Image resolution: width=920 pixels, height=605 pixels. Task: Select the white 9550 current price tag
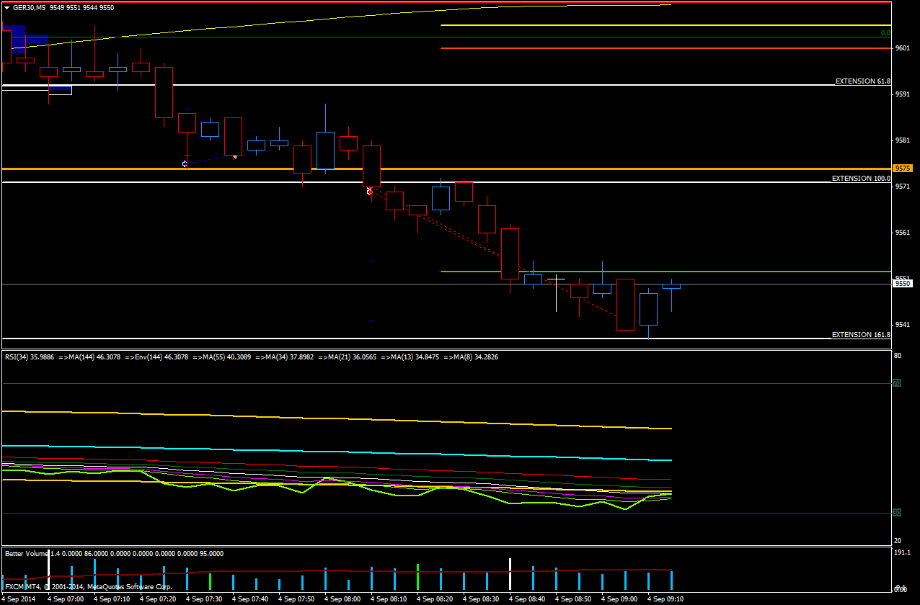903,284
